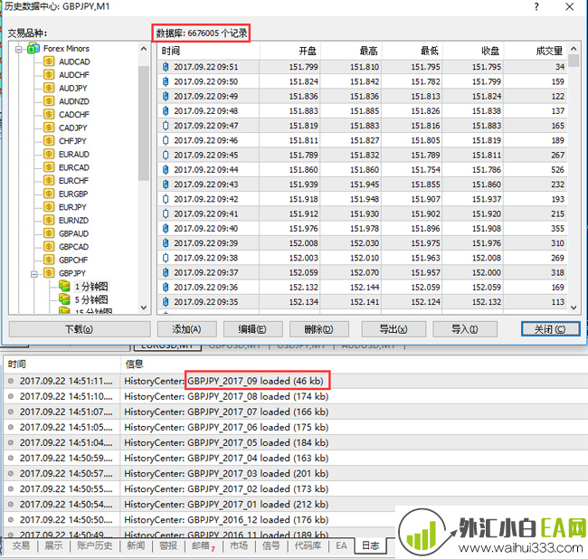Collapse the GBPJPY tree node

click(34, 272)
